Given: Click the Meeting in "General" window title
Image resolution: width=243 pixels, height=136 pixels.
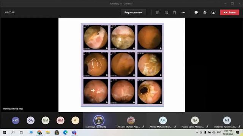Looking at the screenshot, I should pos(121,3).
